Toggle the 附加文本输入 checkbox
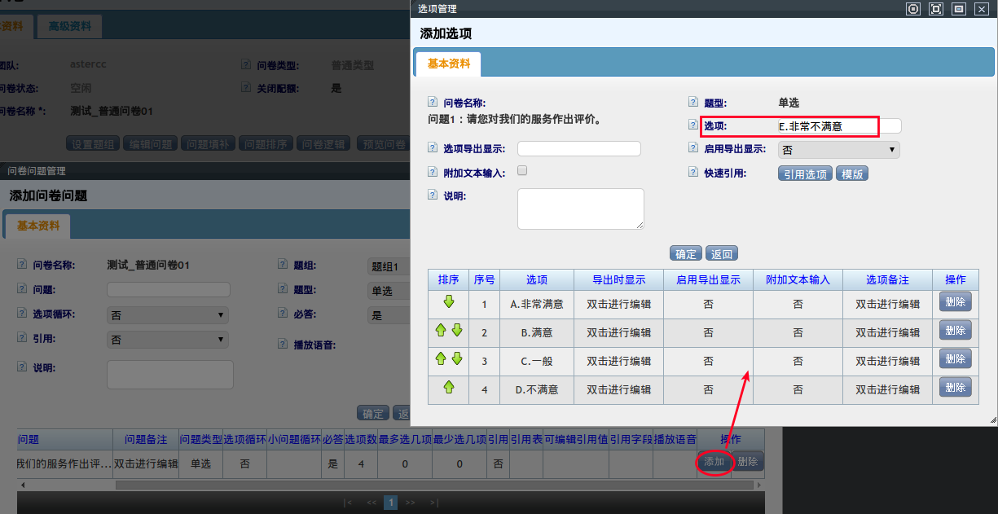Viewport: 998px width, 514px height. tap(522, 171)
